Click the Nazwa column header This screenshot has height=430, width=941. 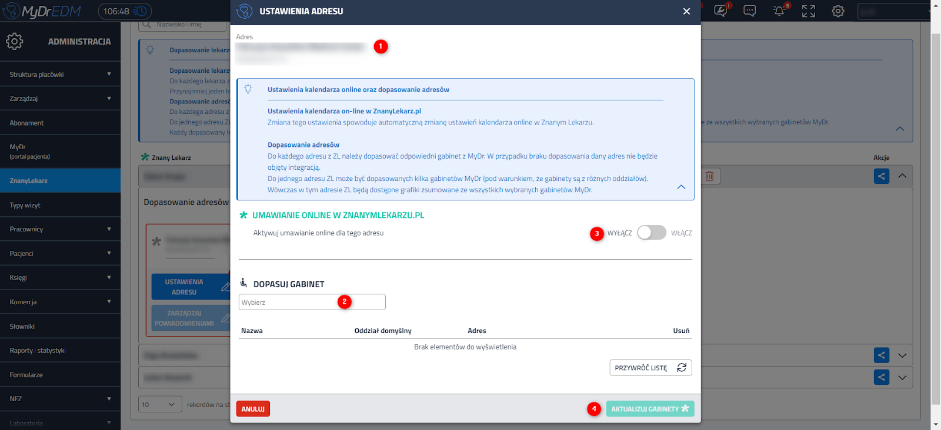252,331
